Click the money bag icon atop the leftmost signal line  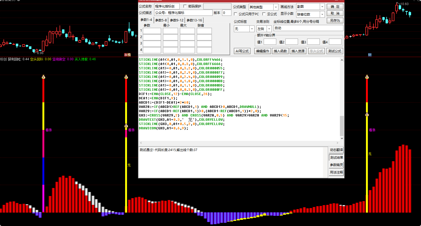click(43, 77)
